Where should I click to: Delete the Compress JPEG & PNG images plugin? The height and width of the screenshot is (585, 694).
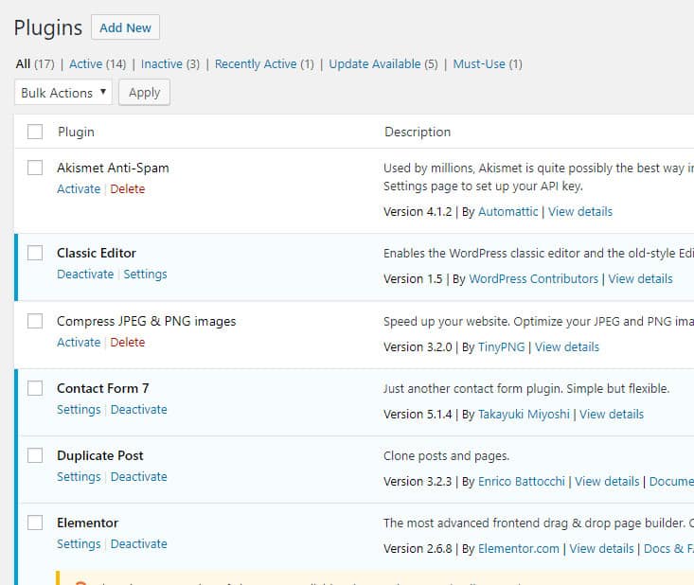click(x=128, y=343)
